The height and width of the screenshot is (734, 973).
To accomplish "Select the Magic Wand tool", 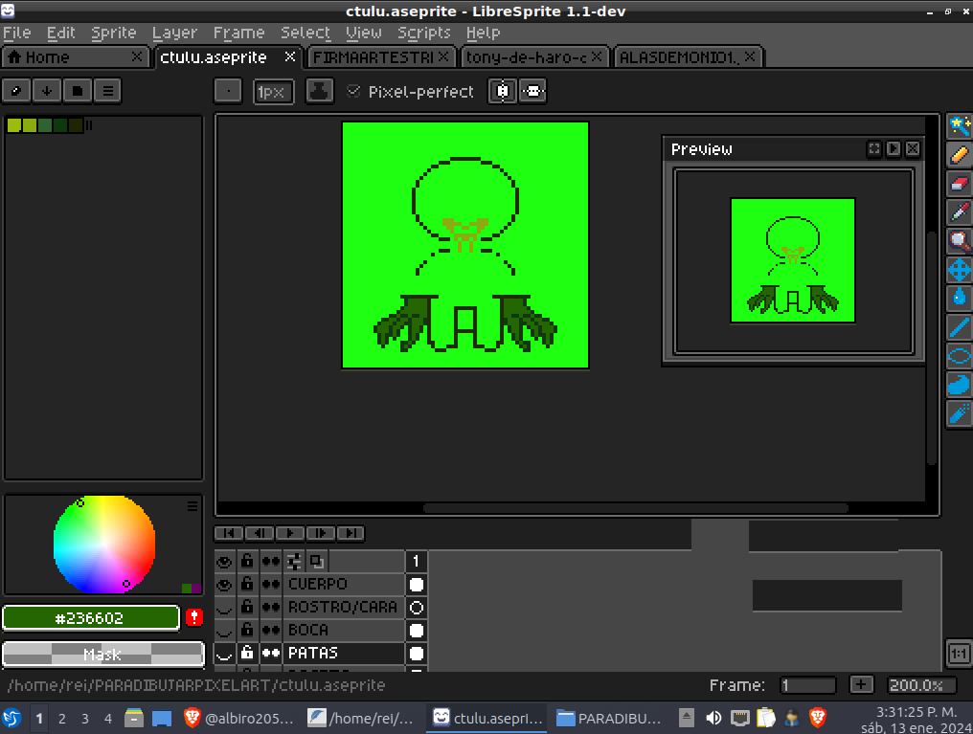I will [959, 126].
